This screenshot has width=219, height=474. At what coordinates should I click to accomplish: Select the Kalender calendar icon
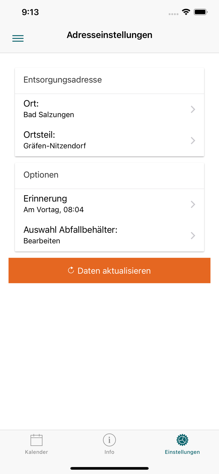tap(36, 439)
